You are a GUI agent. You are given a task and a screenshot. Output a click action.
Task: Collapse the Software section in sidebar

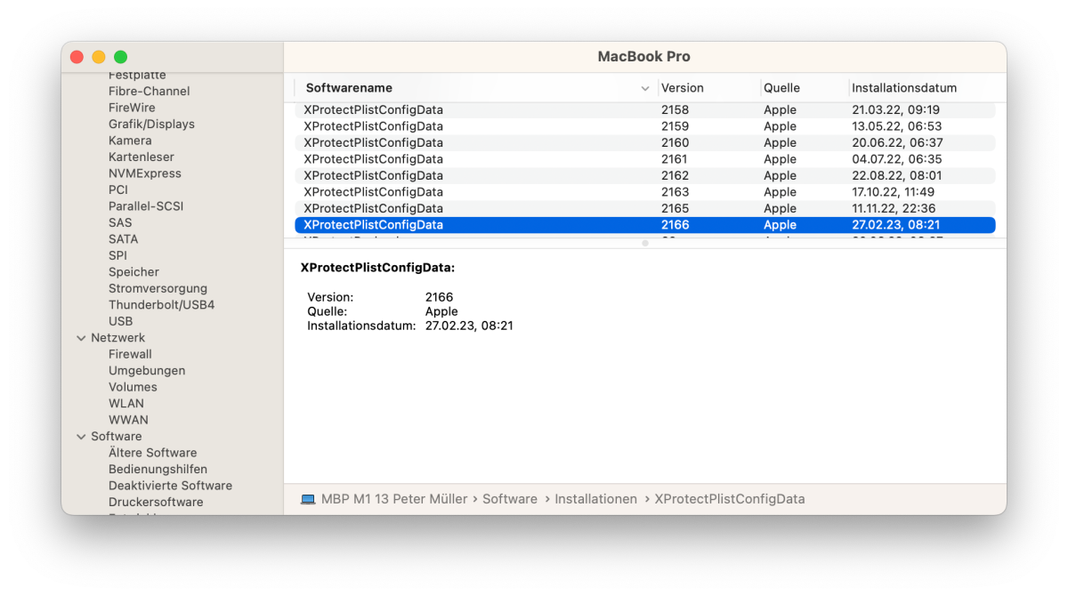tap(81, 437)
